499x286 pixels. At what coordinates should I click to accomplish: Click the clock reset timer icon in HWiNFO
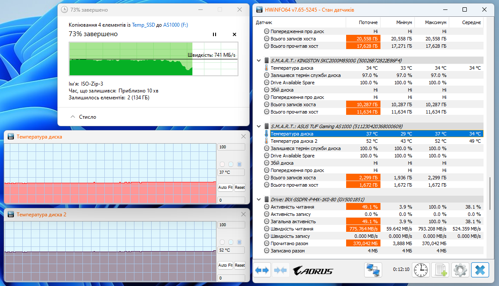pyautogui.click(x=421, y=270)
